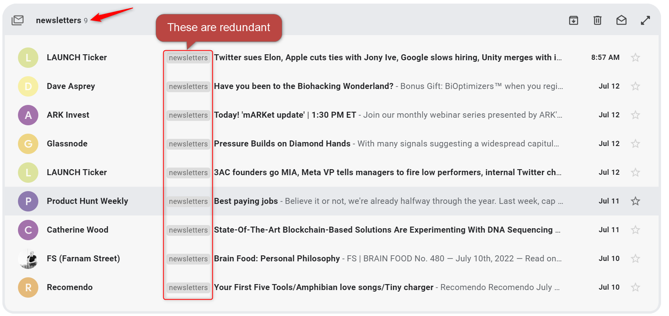Click newsletters label on Dave Asprey email

tap(188, 87)
